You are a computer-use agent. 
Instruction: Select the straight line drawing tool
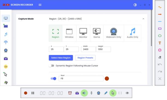pos(160,22)
